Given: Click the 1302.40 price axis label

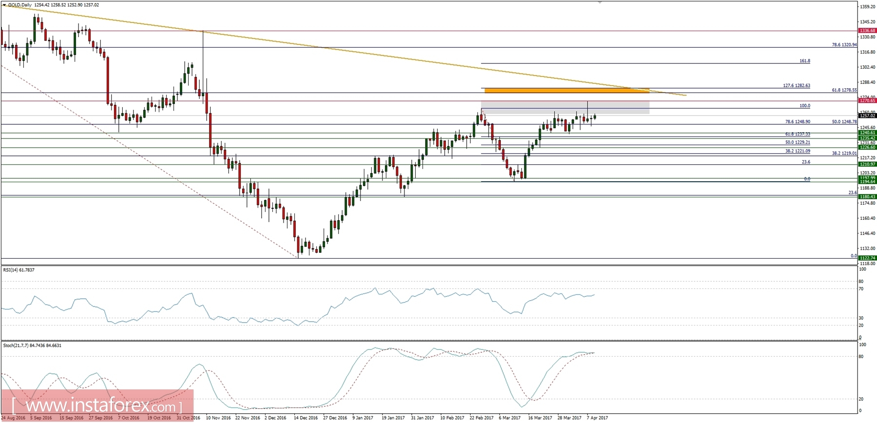Looking at the screenshot, I should [868, 67].
